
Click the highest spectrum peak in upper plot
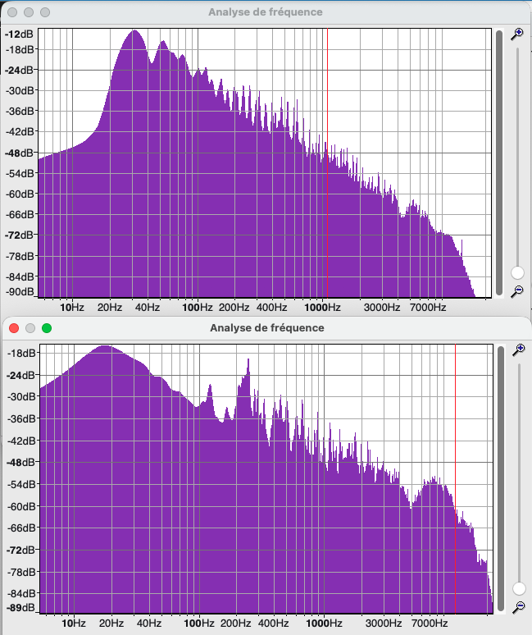(x=133, y=33)
